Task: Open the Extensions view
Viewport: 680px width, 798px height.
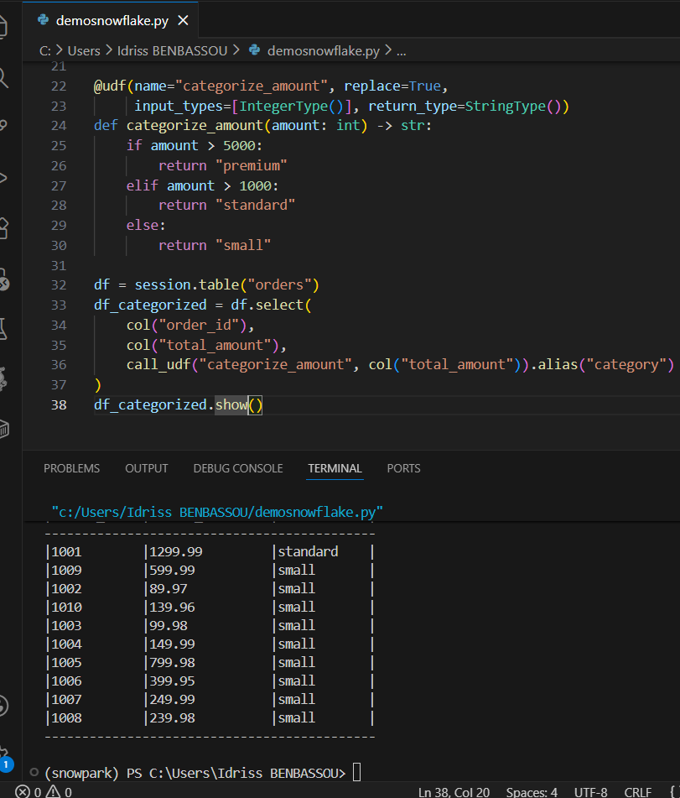Action: point(3,227)
